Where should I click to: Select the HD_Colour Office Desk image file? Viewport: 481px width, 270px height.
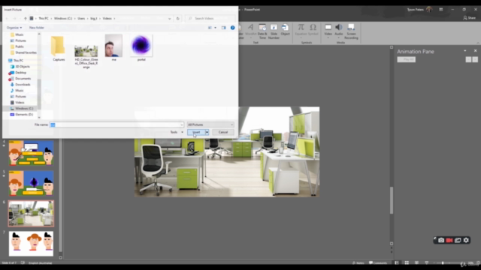pyautogui.click(x=86, y=57)
